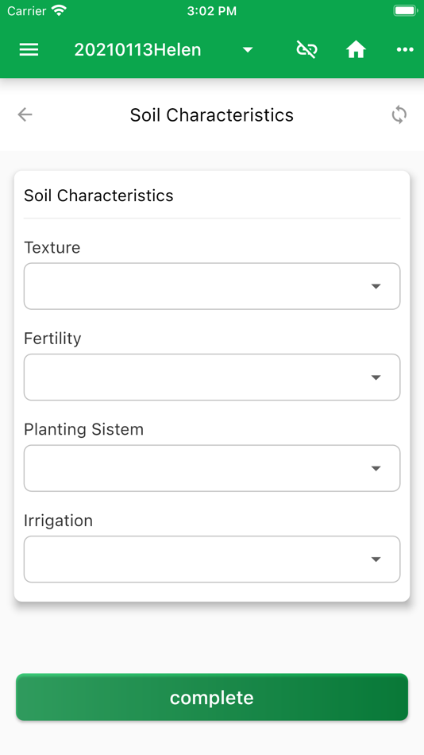Tap the Wi-Fi status icon
This screenshot has height=755, width=424.
point(60,10)
